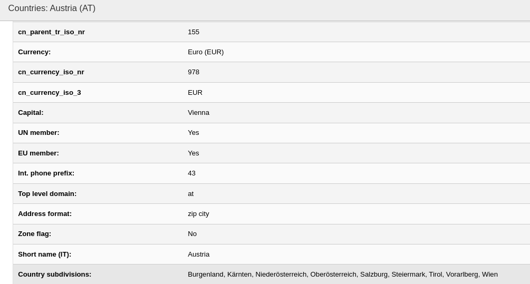This screenshot has height=284, width=530.
Task: Click the Countries: Austria (AT) header title
Action: pos(52,8)
